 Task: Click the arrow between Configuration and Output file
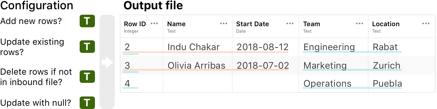pos(107,62)
